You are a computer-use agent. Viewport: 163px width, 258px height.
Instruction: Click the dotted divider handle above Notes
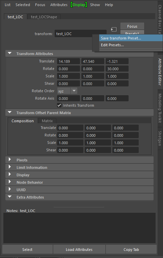[x=79, y=207]
